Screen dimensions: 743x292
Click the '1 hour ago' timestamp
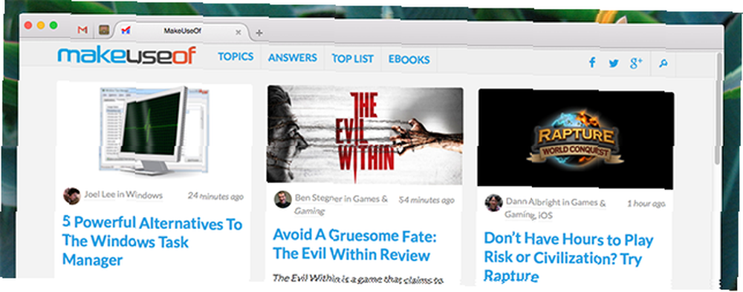click(x=646, y=204)
